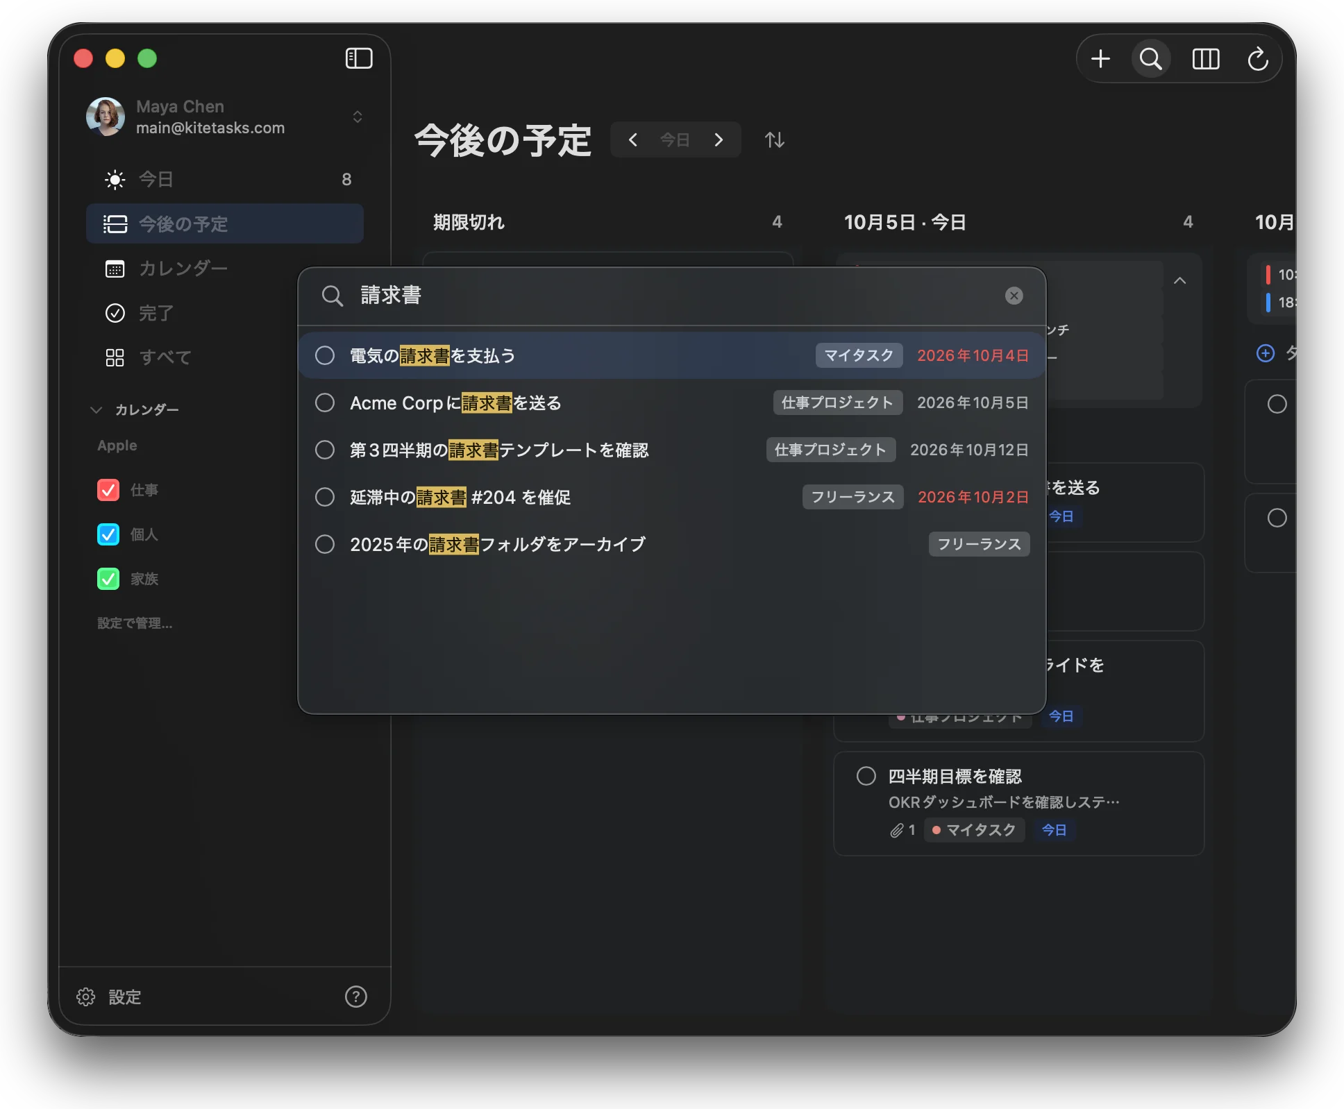The height and width of the screenshot is (1109, 1344).
Task: Click 今日 button in date navigator
Action: pyautogui.click(x=675, y=140)
